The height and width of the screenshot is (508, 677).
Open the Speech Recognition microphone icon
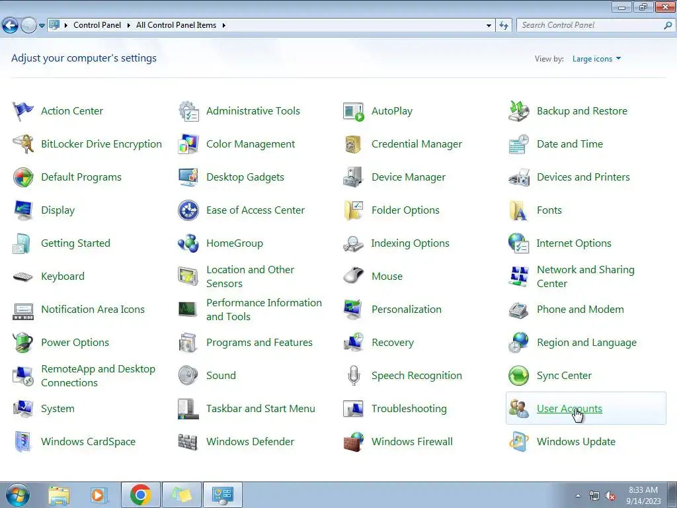click(x=354, y=376)
